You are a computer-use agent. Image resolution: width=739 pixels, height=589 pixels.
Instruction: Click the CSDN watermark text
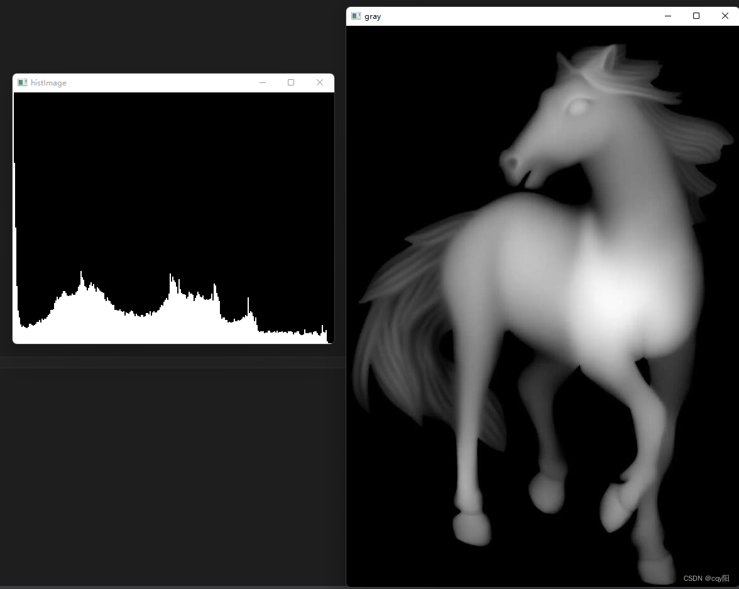point(706,578)
